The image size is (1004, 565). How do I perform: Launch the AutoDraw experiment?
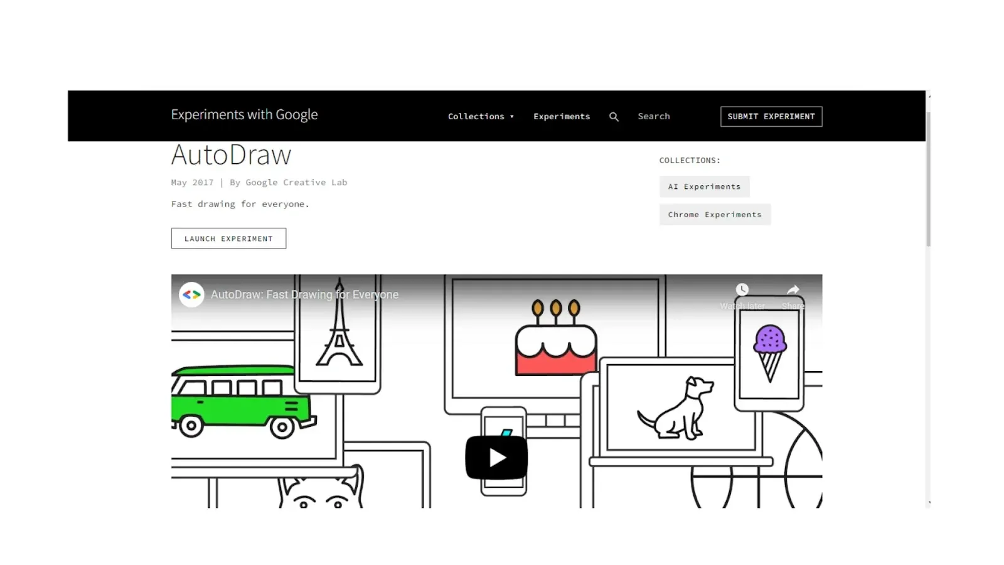(x=228, y=239)
